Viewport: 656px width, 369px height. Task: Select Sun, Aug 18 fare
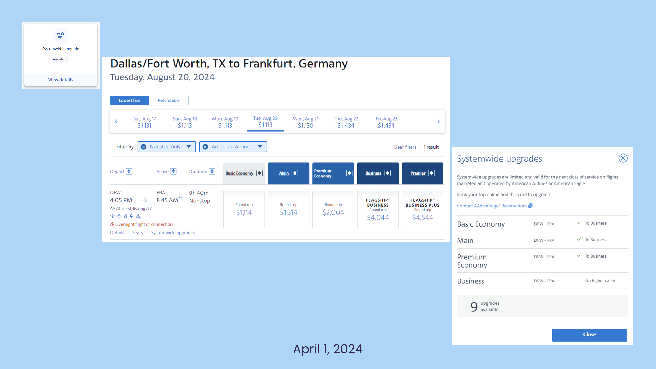[x=185, y=122]
